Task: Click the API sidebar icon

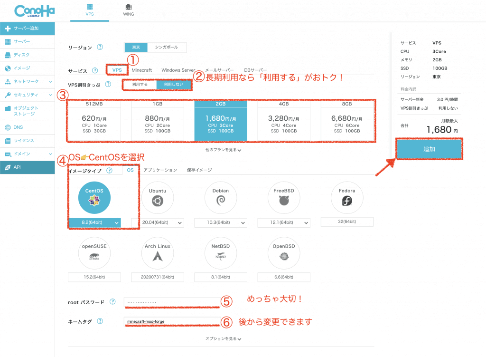Action: [8, 167]
